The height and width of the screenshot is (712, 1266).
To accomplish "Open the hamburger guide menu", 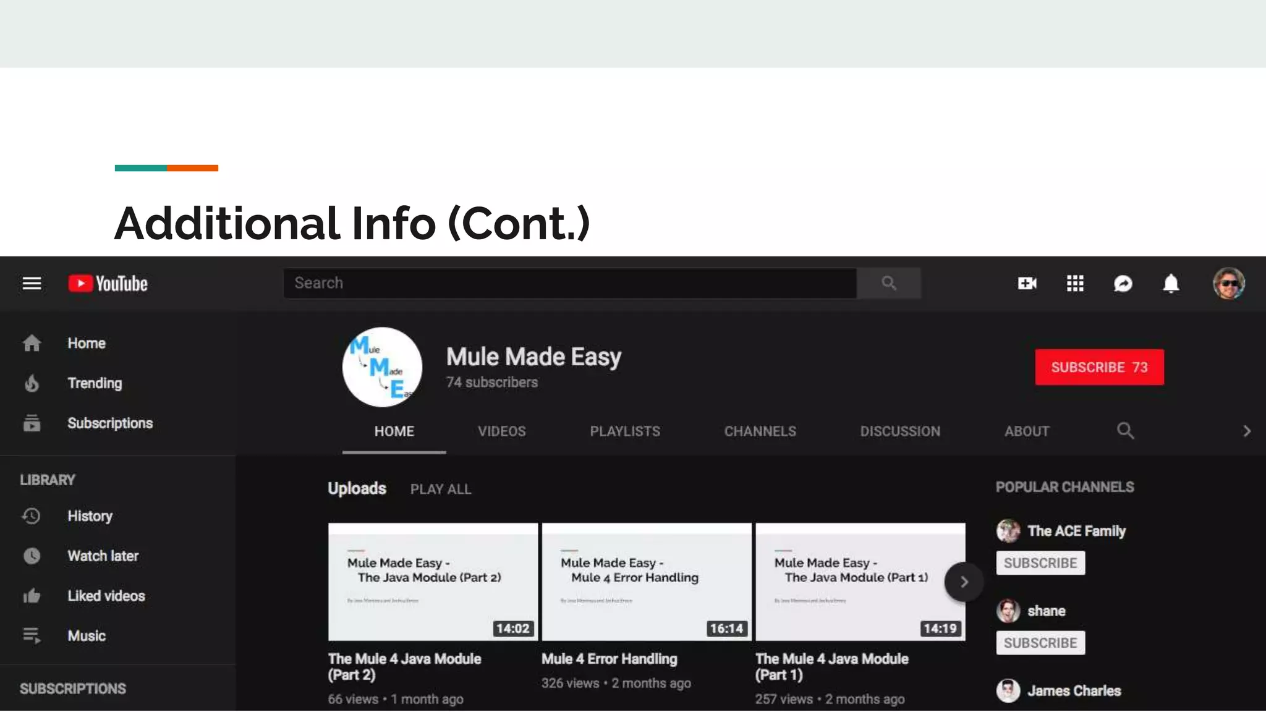I will click(32, 284).
